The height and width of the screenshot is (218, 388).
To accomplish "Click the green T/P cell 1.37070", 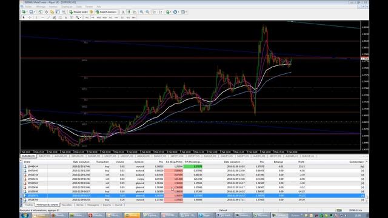I will tap(193, 167).
